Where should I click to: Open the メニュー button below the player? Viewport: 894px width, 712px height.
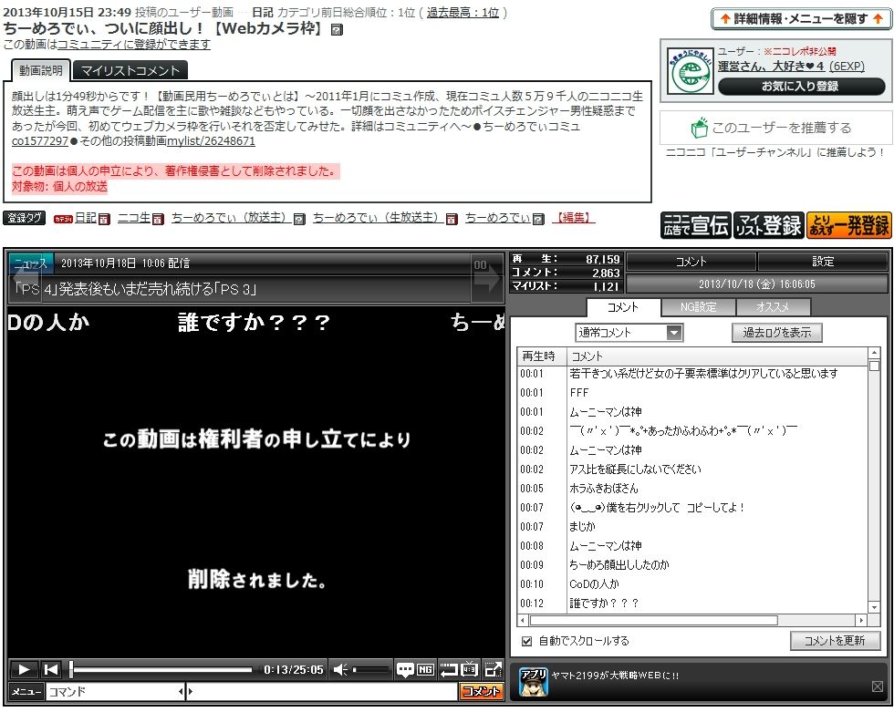tap(26, 692)
